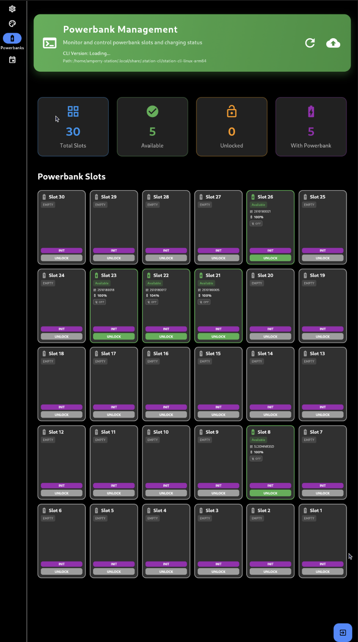Select the orange Unlocked summary card

click(231, 126)
